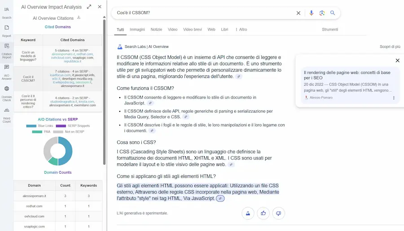Give thumbs up to AI Overview
This screenshot has width=404, height=231.
263,213
